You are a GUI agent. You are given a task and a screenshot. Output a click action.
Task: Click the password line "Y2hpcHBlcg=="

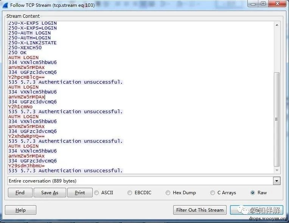pos(26,77)
